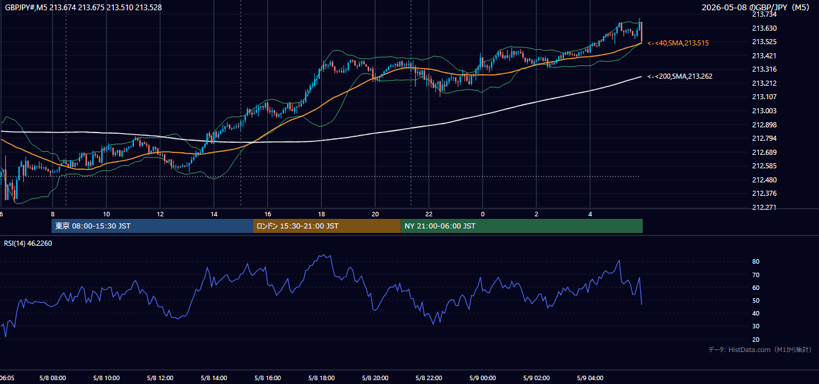Click the 5/8 10:00 date axis label

point(106,378)
